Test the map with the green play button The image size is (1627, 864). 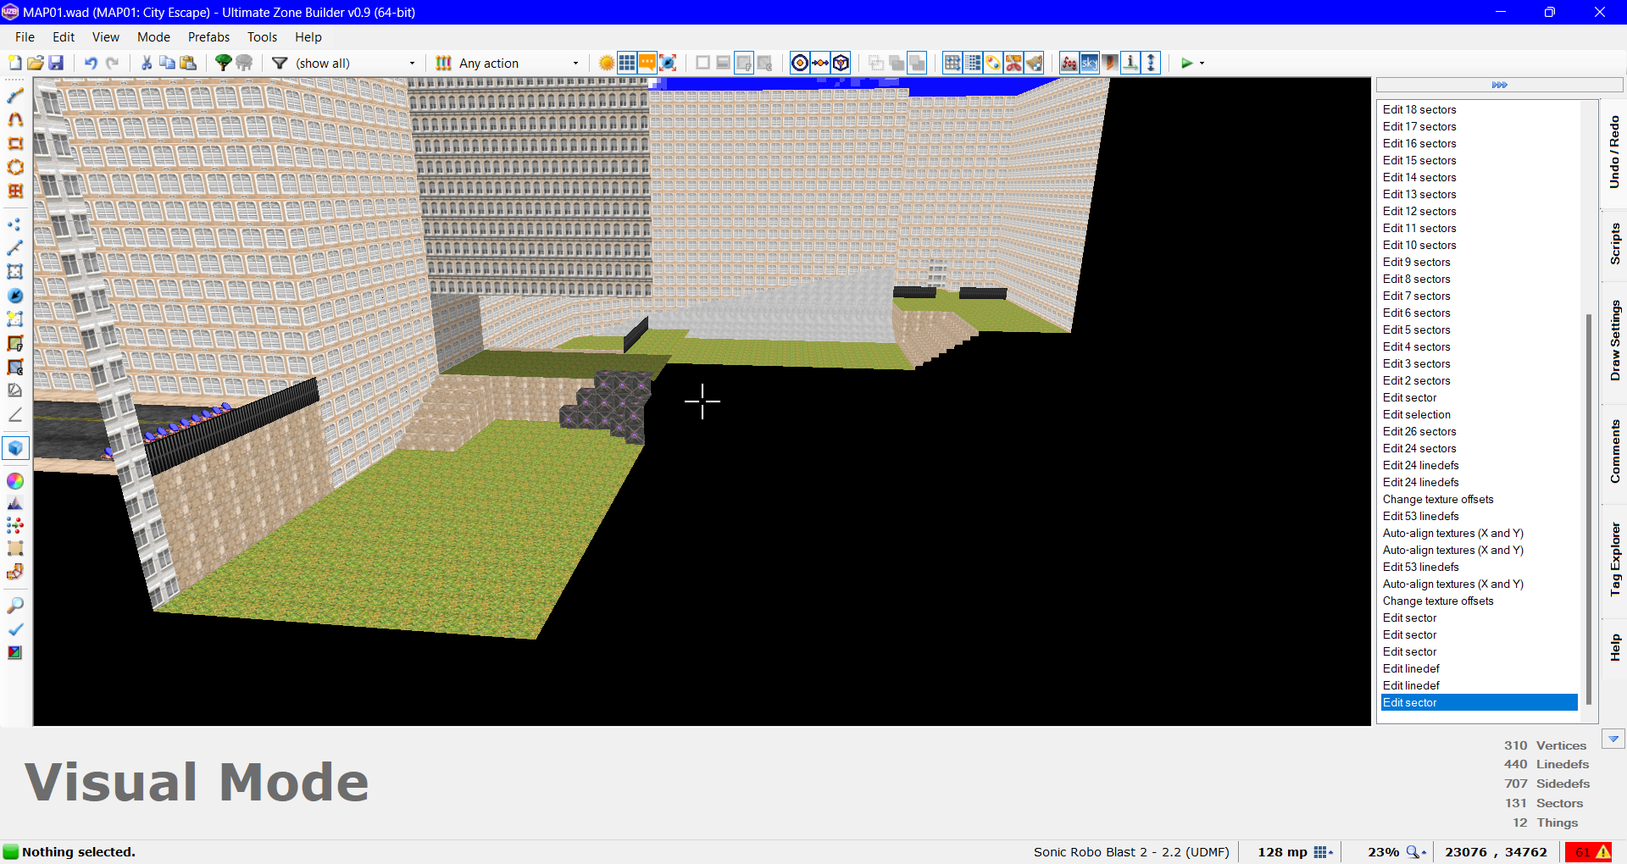click(x=1186, y=63)
